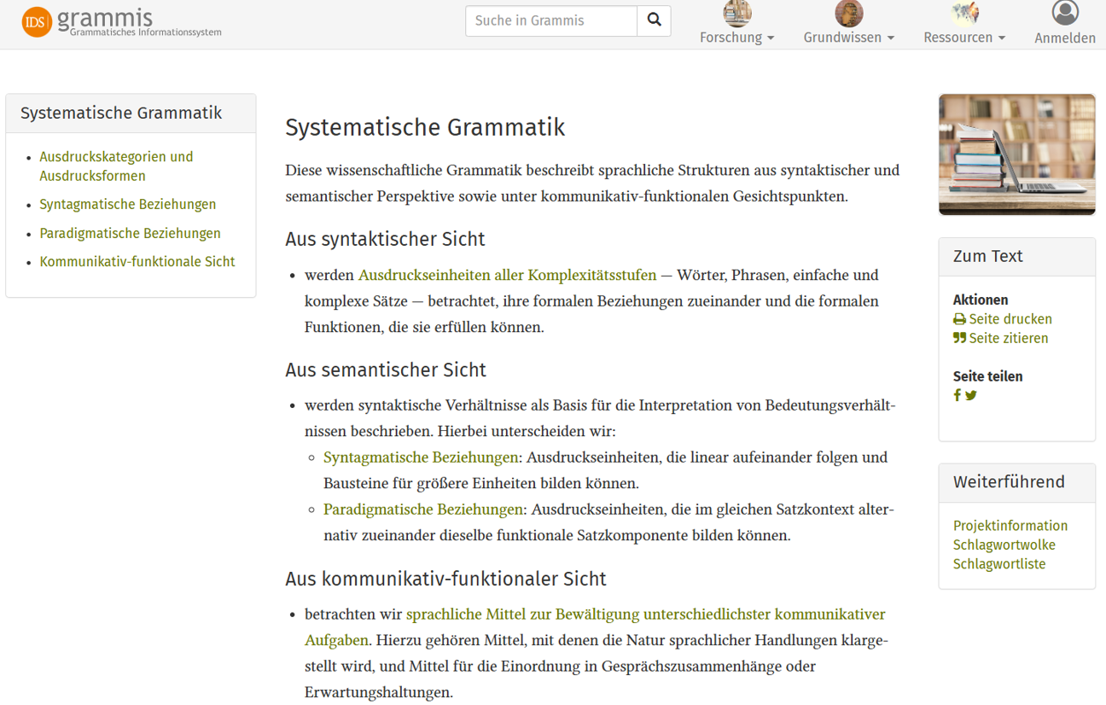Share the page via the Twitter icon
The height and width of the screenshot is (705, 1106).
(971, 395)
